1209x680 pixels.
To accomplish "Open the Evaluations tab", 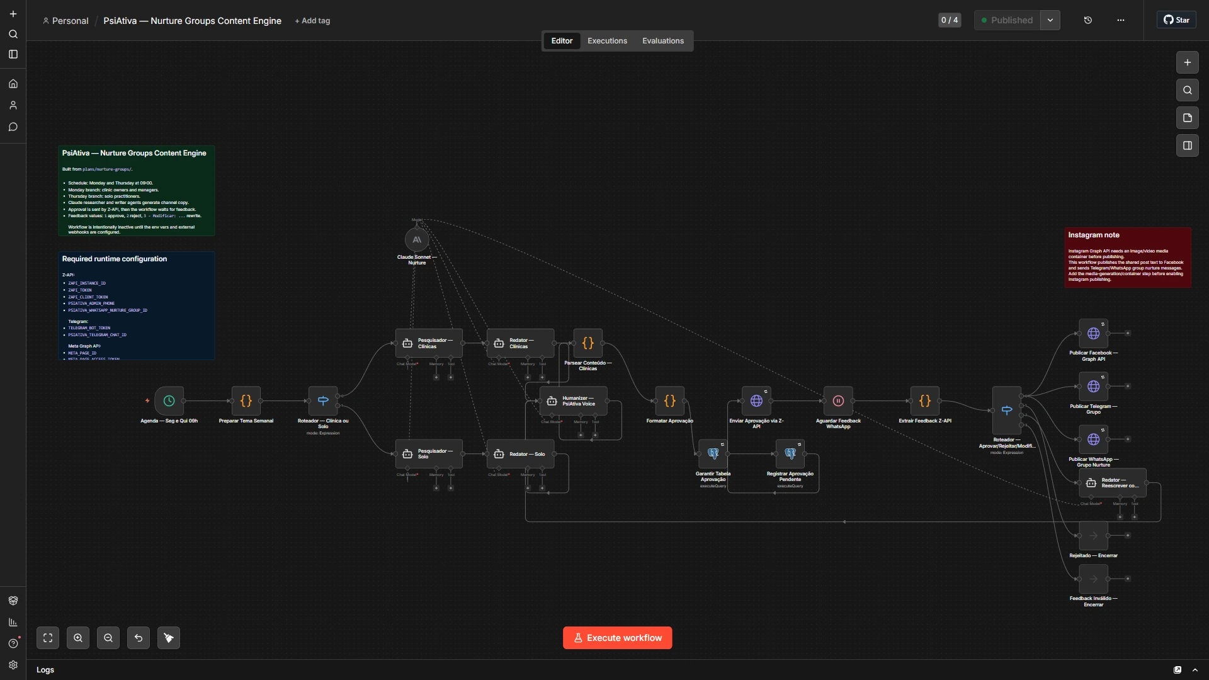I will point(662,41).
